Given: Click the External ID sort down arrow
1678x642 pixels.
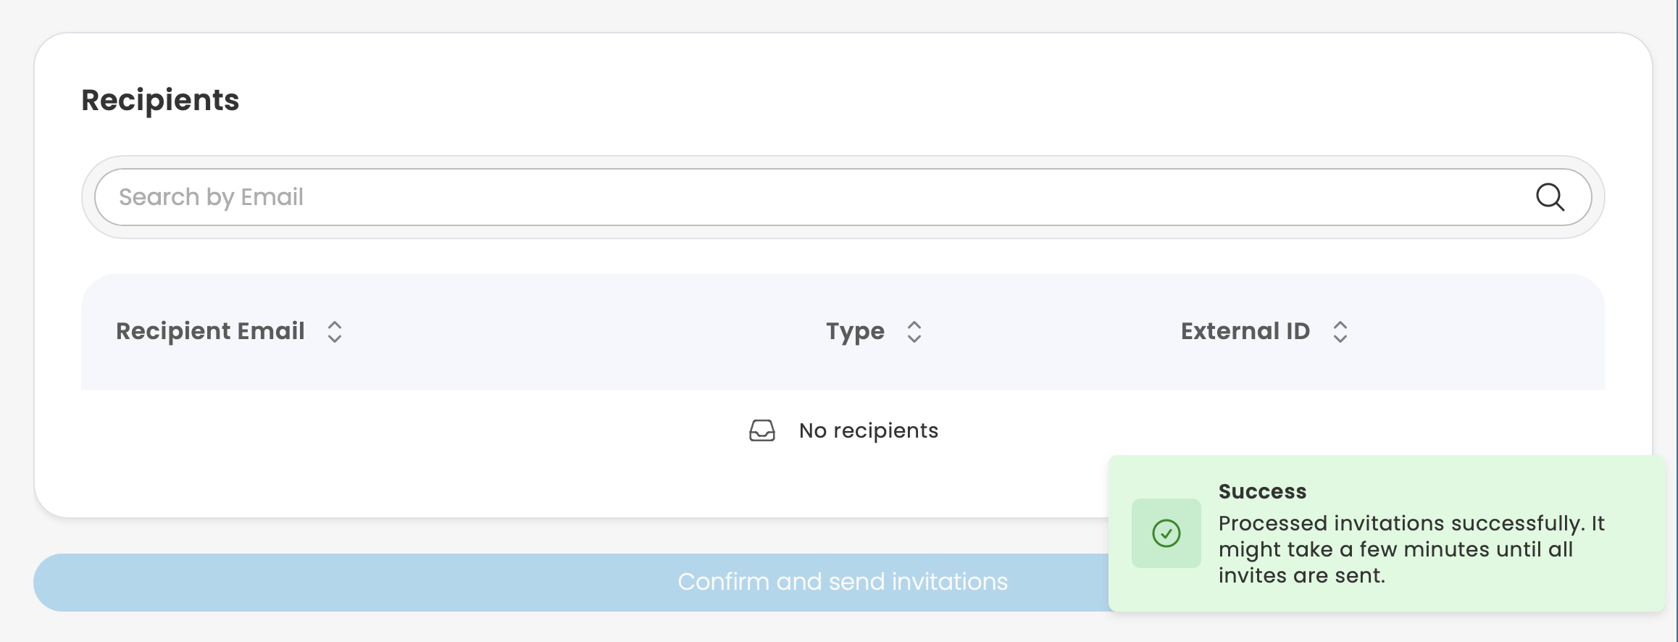Looking at the screenshot, I should pos(1340,338).
